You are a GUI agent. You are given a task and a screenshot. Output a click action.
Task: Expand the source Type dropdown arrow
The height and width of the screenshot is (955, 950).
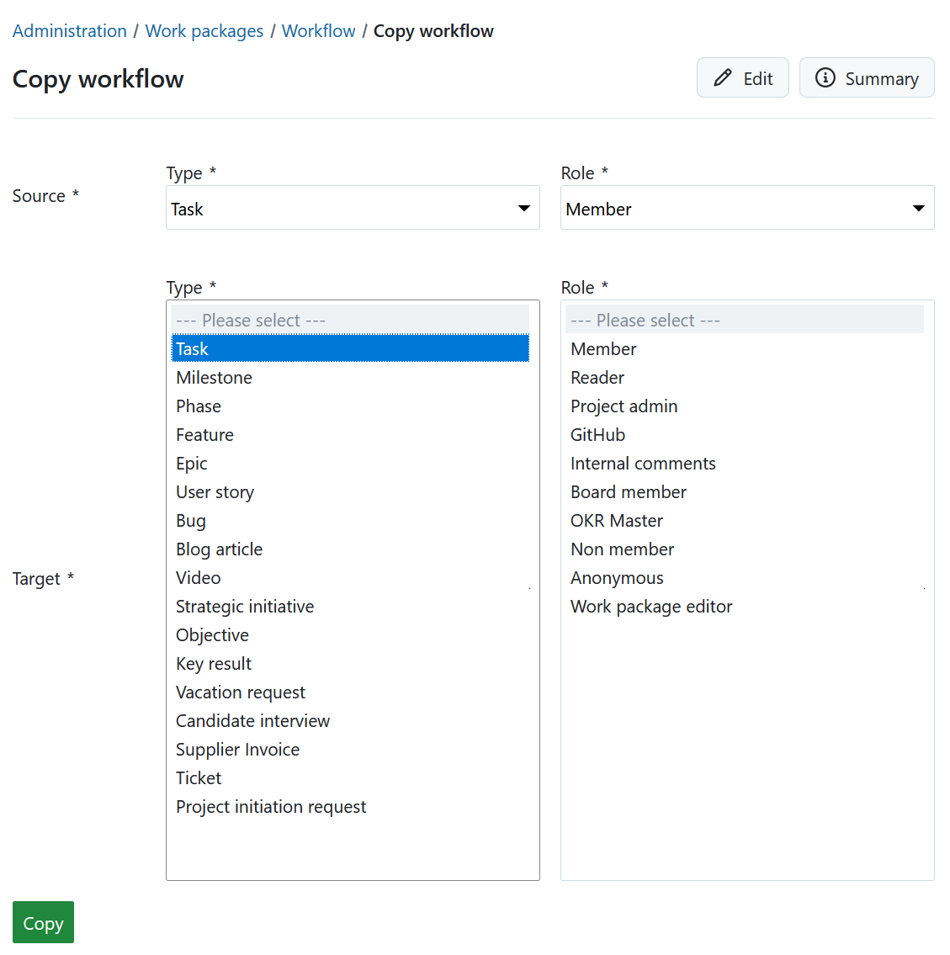pyautogui.click(x=524, y=207)
